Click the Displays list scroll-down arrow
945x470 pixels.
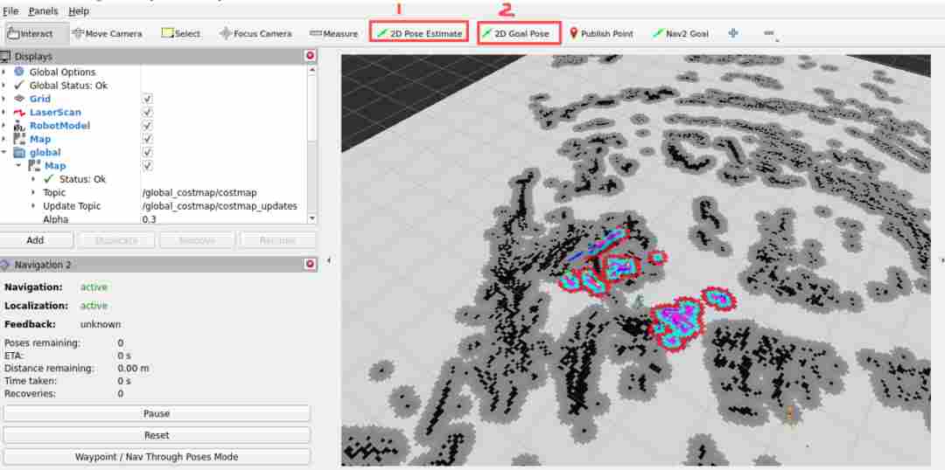311,218
